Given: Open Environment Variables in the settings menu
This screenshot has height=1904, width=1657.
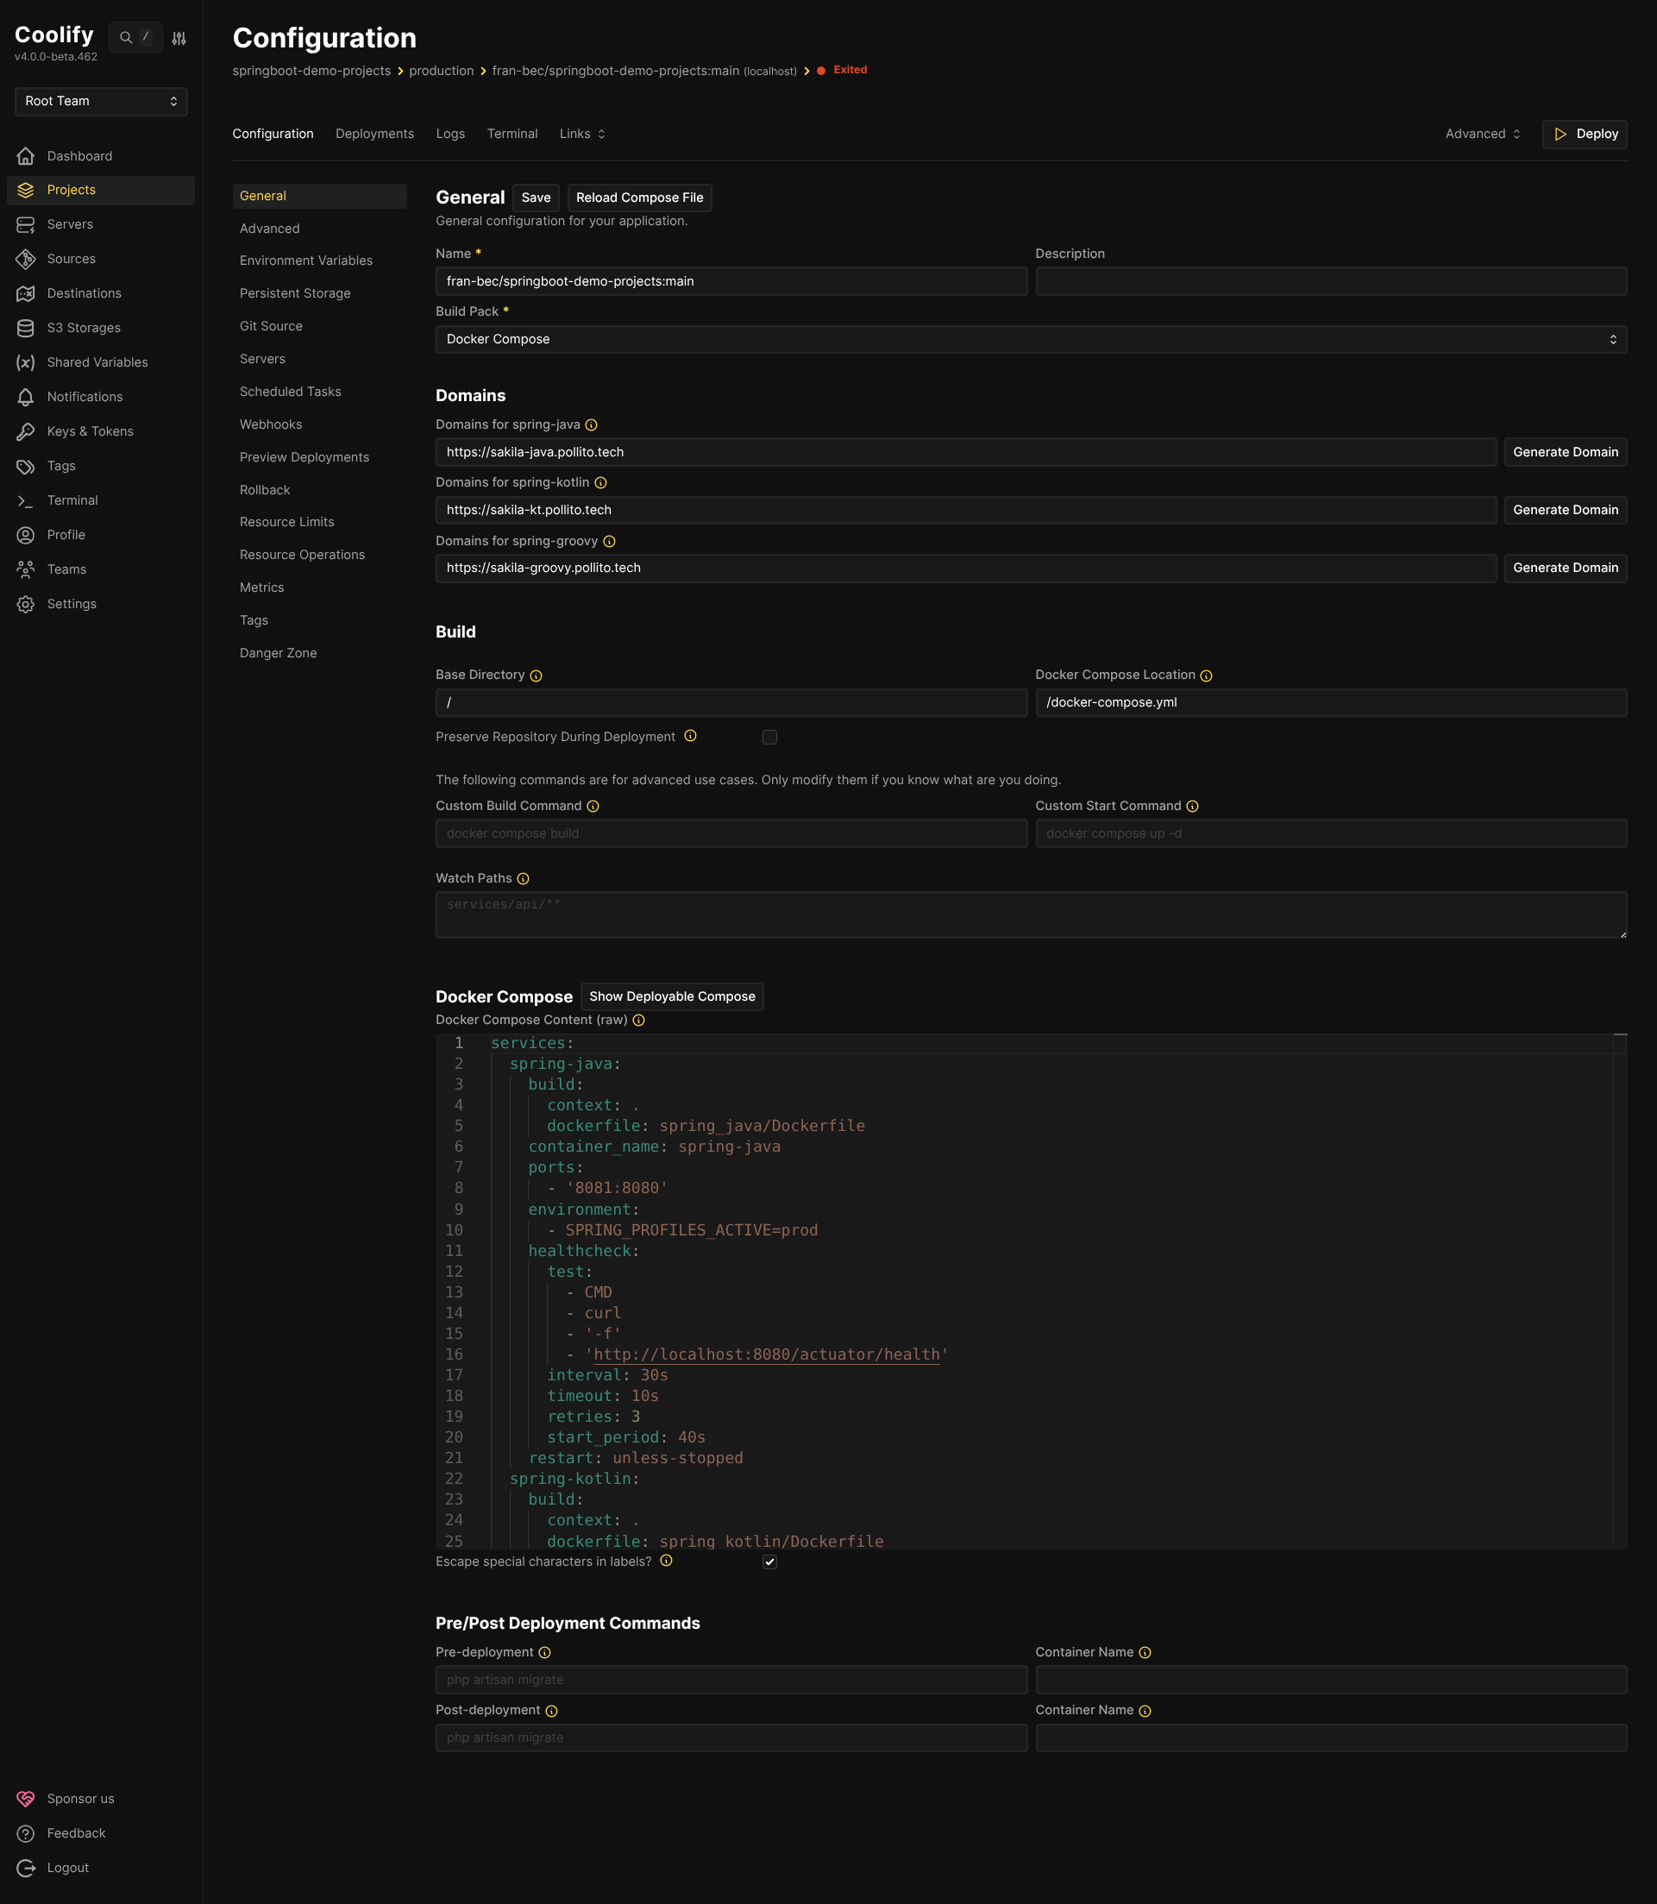Looking at the screenshot, I should pos(306,261).
